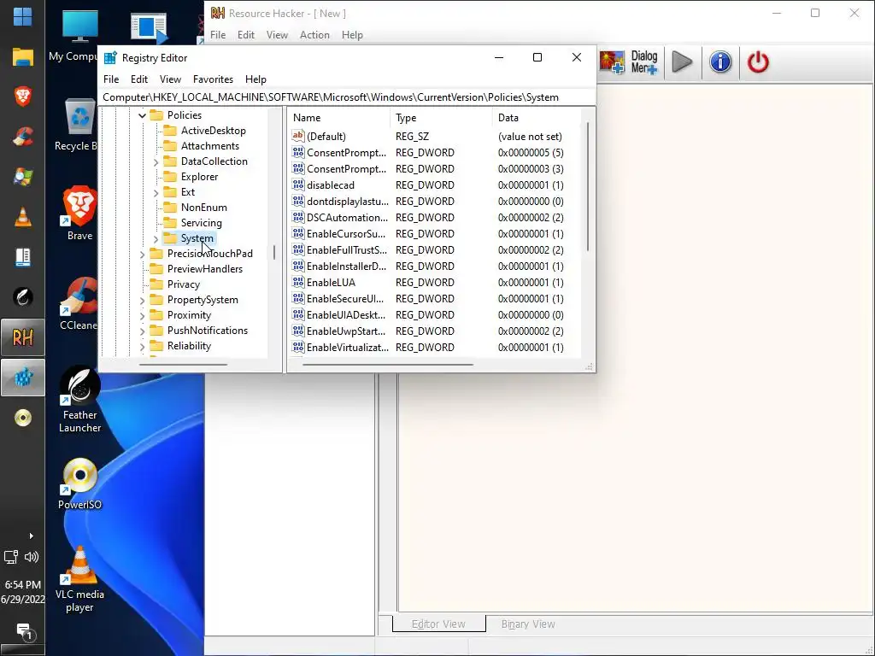Click the tree pane horizontal scrollbar
The image size is (875, 656).
pyautogui.click(x=183, y=365)
